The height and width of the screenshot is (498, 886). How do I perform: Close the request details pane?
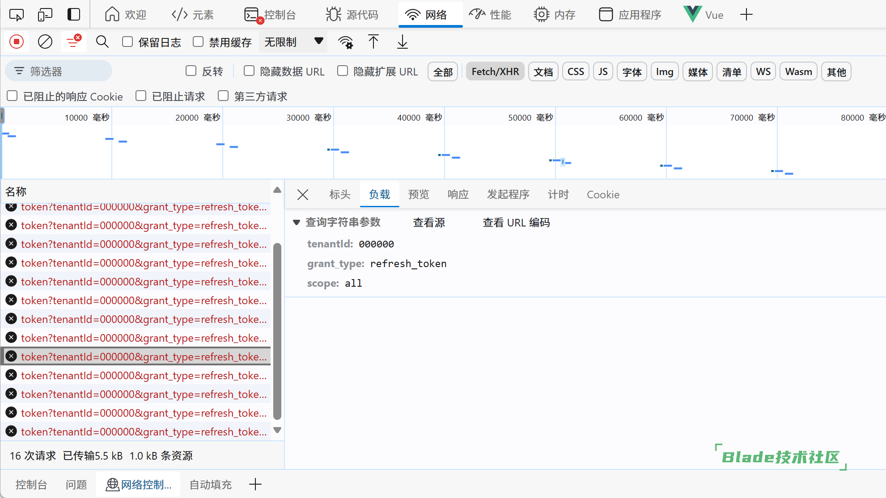point(303,195)
